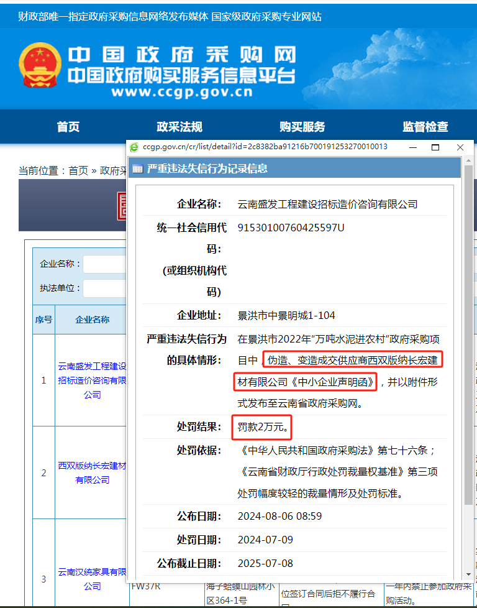The image size is (477, 608).
Task: Close the popup detail window
Action: tap(460, 147)
